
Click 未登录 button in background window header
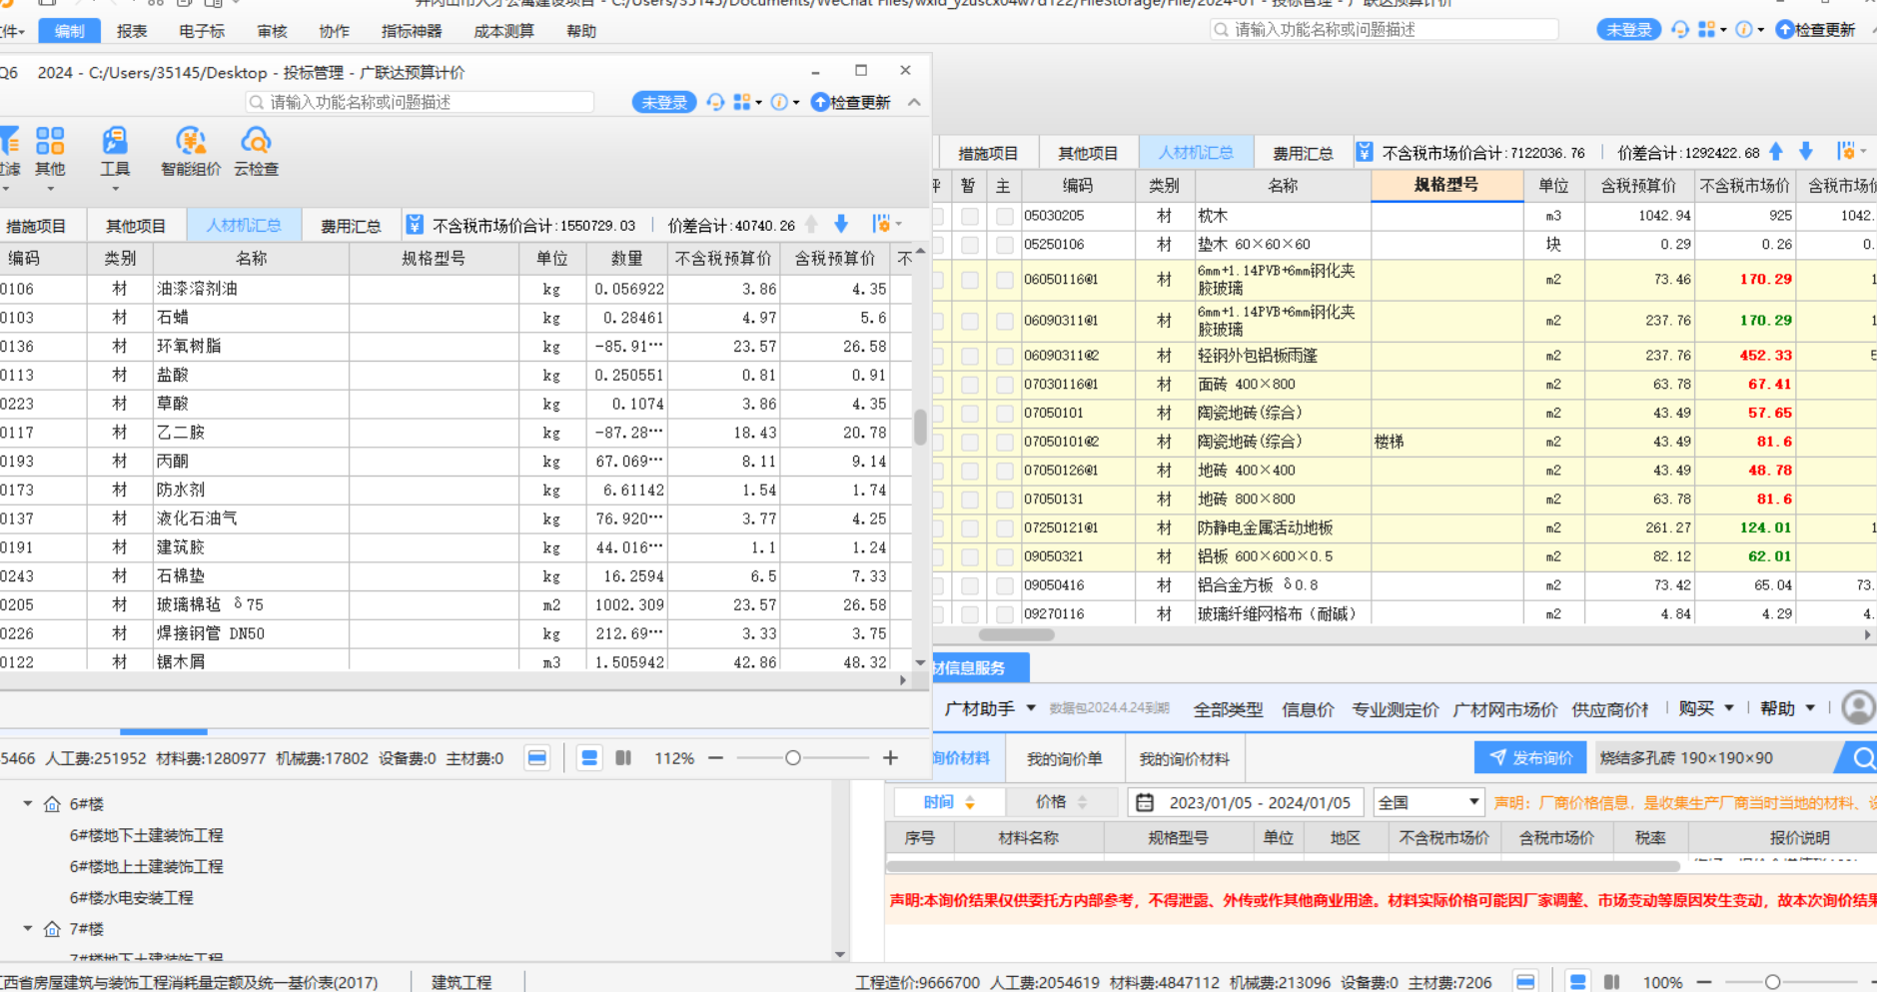(1629, 30)
